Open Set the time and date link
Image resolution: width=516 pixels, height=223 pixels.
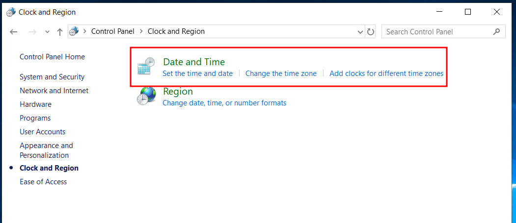[197, 73]
